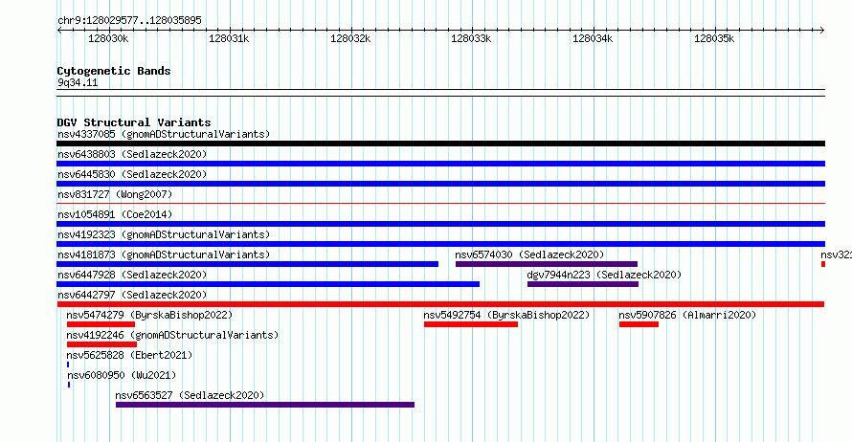Click the Cytogenetic Bands track title
The width and height of the screenshot is (852, 442).
(x=114, y=71)
